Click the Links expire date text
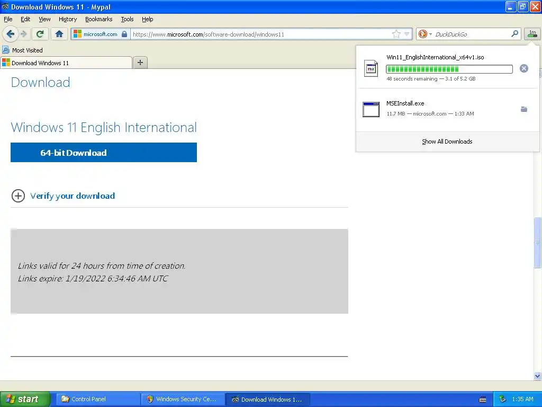Viewport: 542px width, 407px height. [93, 279]
